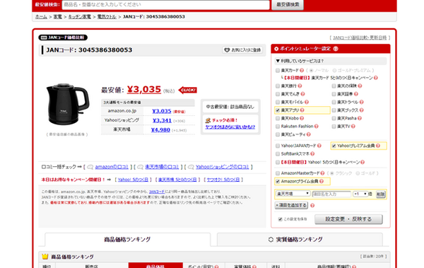Open キッチン家電 breadcrumb link
This screenshot has height=268, width=424.
pos(79,17)
